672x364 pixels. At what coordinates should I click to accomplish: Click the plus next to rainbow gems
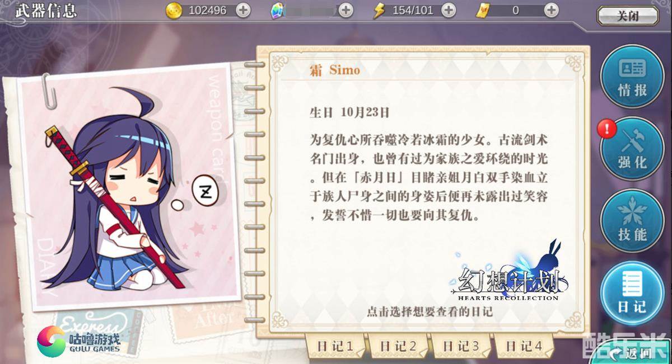click(346, 10)
